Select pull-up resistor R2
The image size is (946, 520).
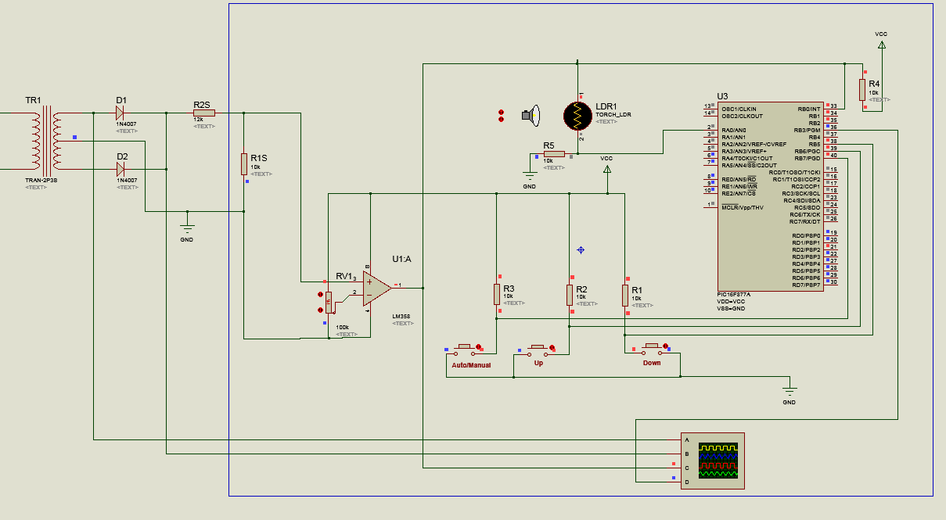click(x=570, y=295)
